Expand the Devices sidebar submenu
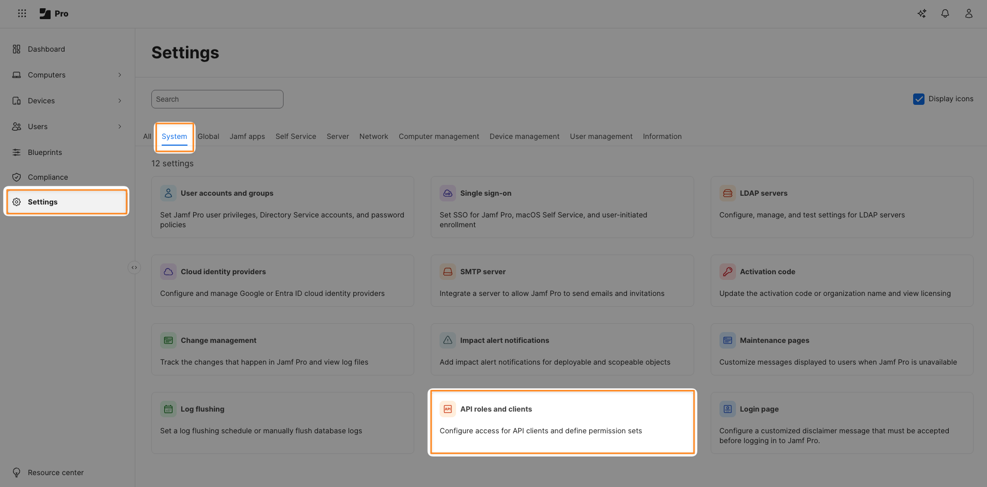 click(120, 101)
